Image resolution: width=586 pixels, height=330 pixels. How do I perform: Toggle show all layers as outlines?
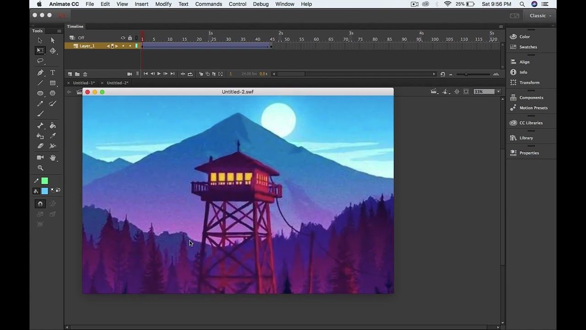tap(136, 38)
